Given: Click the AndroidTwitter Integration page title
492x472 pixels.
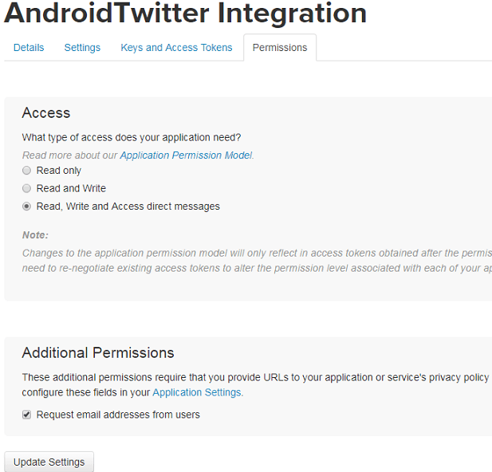Looking at the screenshot, I should [185, 14].
